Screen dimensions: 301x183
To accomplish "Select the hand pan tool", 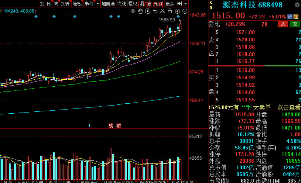I will pyautogui.click(x=140, y=11).
